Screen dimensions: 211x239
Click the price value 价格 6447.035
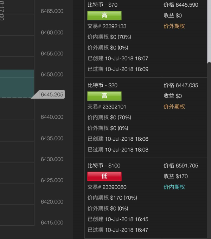tap(181, 85)
